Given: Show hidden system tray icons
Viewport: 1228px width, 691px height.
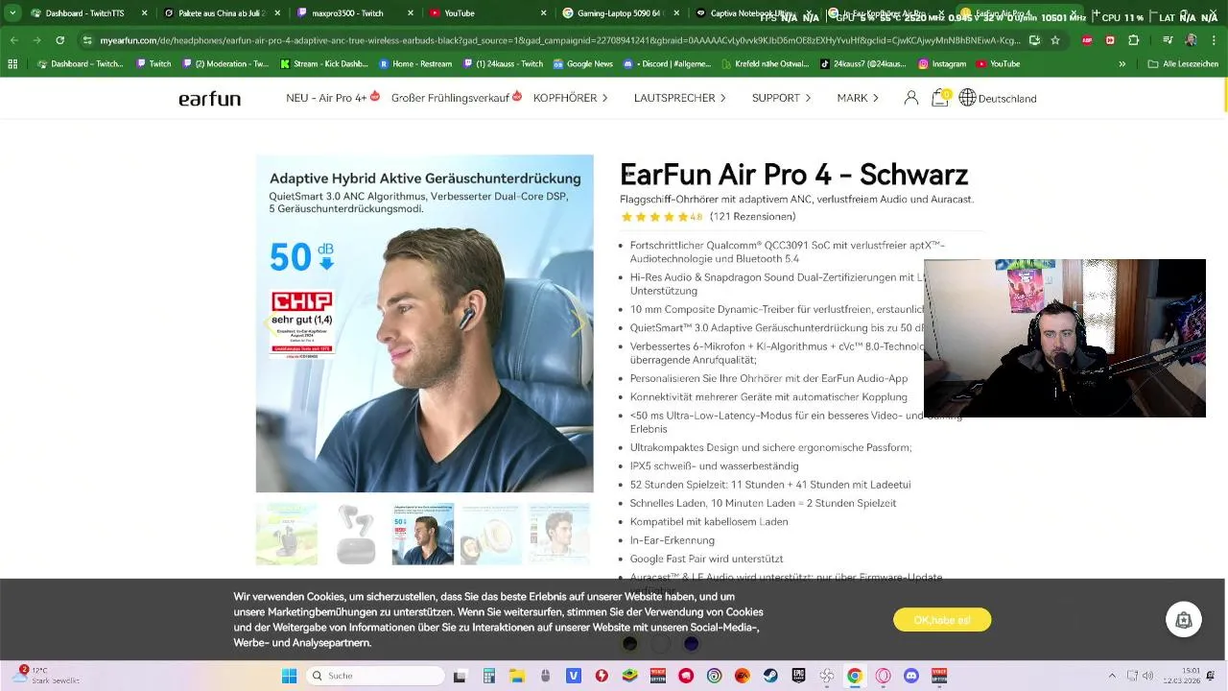Looking at the screenshot, I should [1112, 676].
